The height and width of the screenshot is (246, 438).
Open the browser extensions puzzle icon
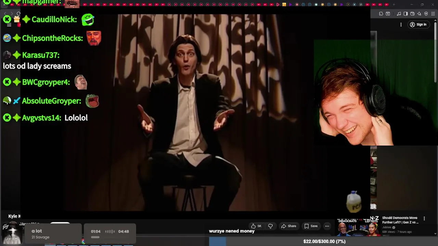click(x=381, y=14)
